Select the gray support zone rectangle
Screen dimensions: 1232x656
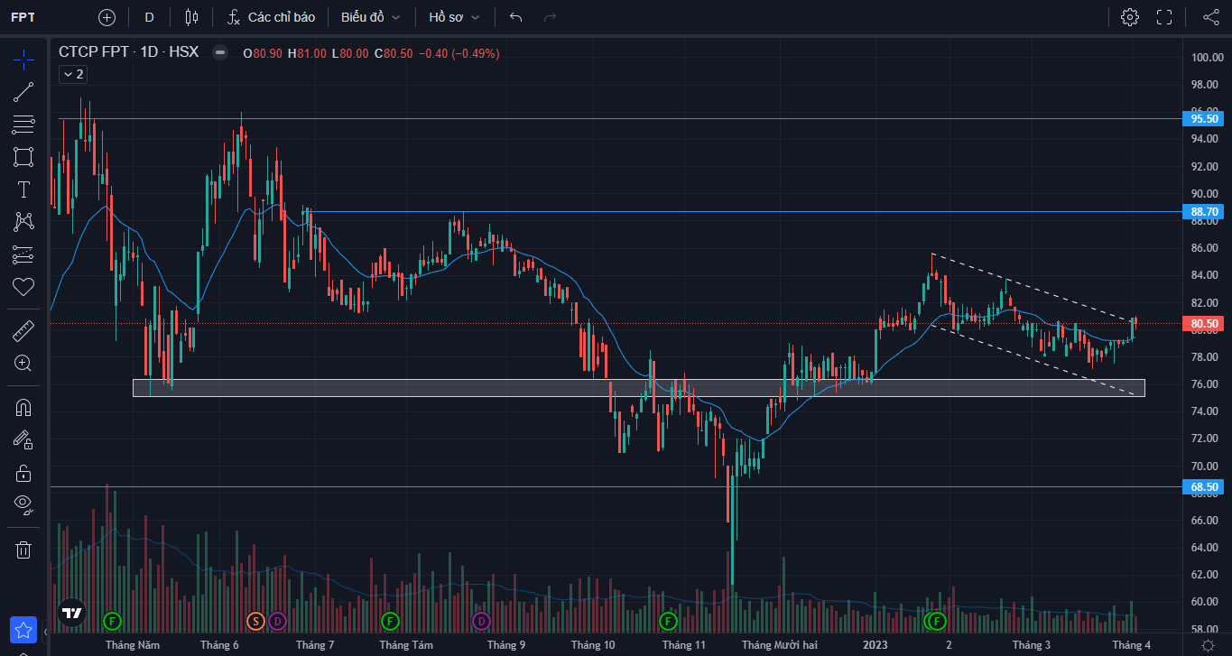638,388
